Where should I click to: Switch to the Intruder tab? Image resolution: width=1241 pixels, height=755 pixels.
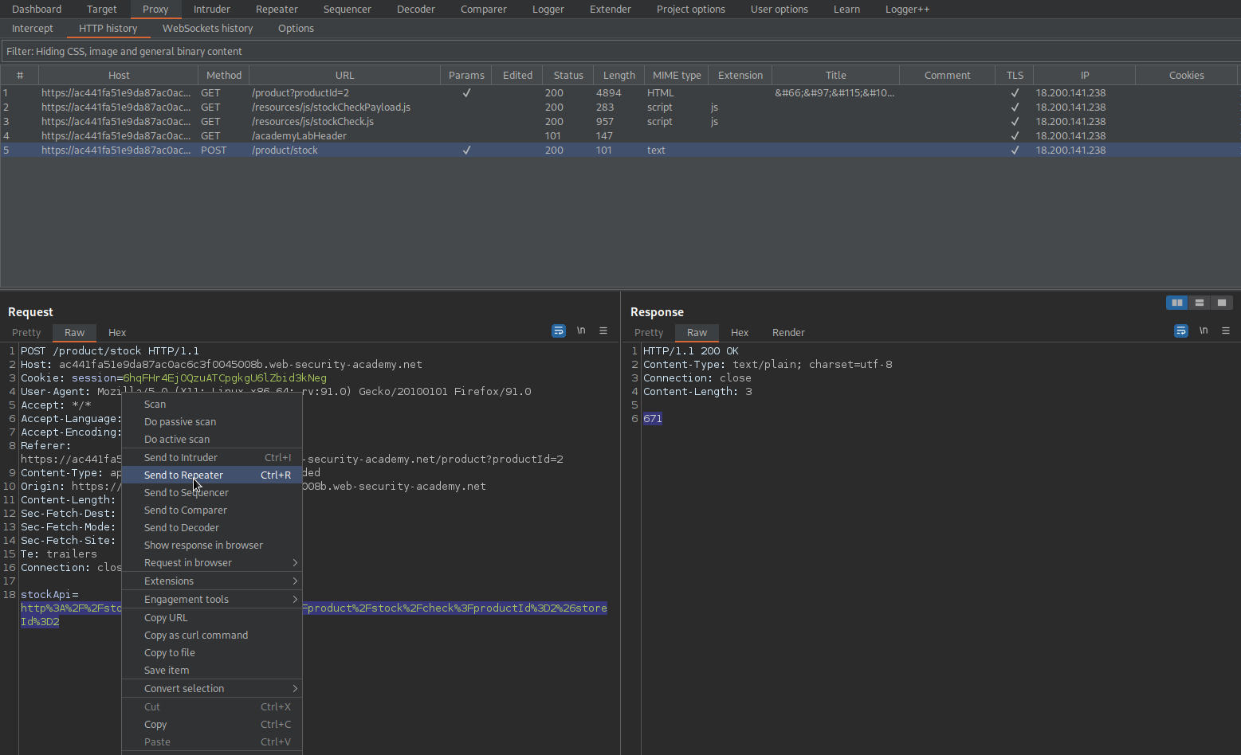211,9
